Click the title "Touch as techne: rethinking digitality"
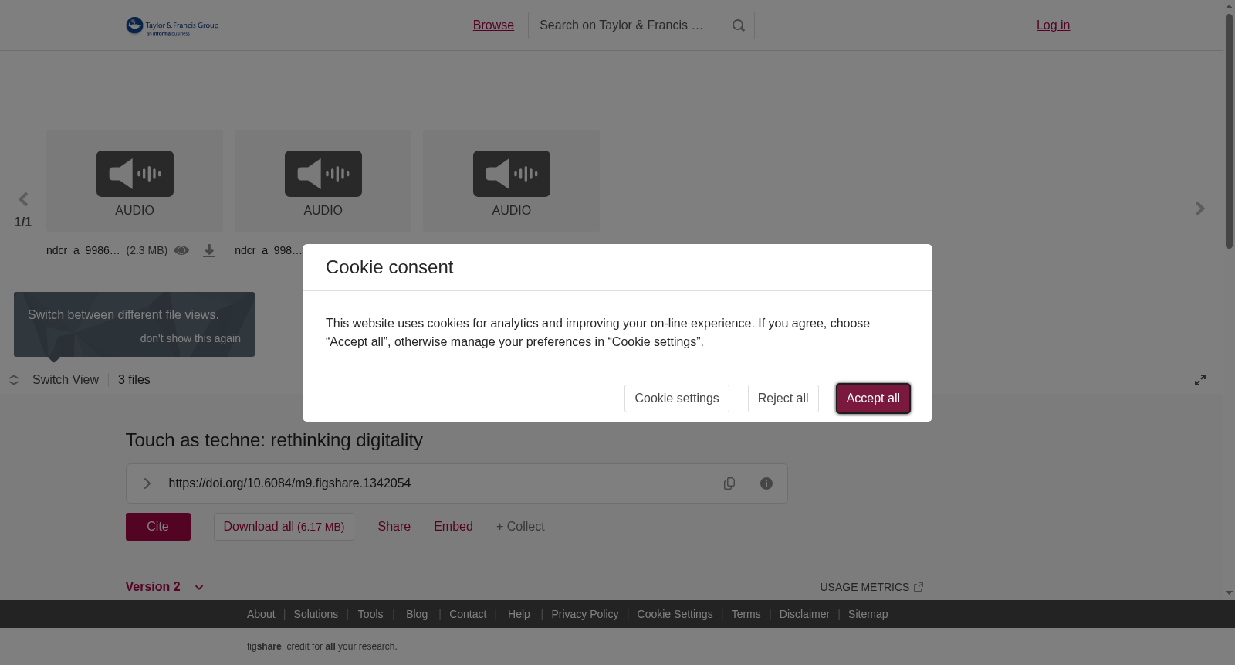This screenshot has width=1235, height=665. tap(274, 440)
